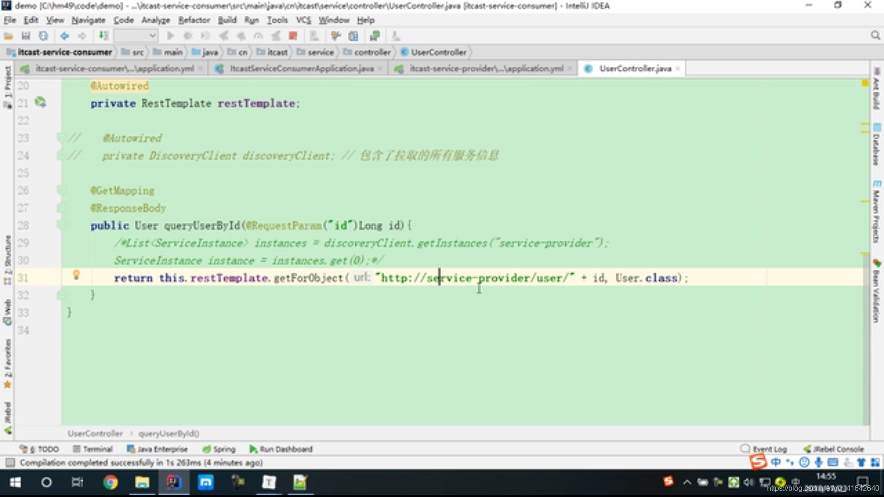Toggle the Bean Validation tool window
Screen dimensions: 884x497
[876, 291]
